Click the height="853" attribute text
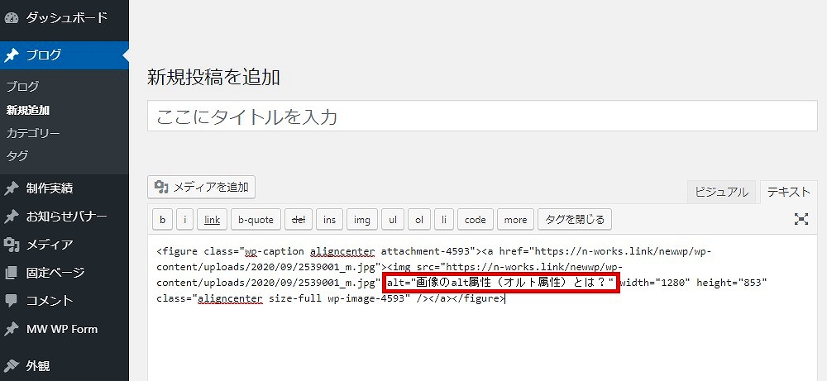Viewport: 827px width, 381px height. tap(732, 283)
